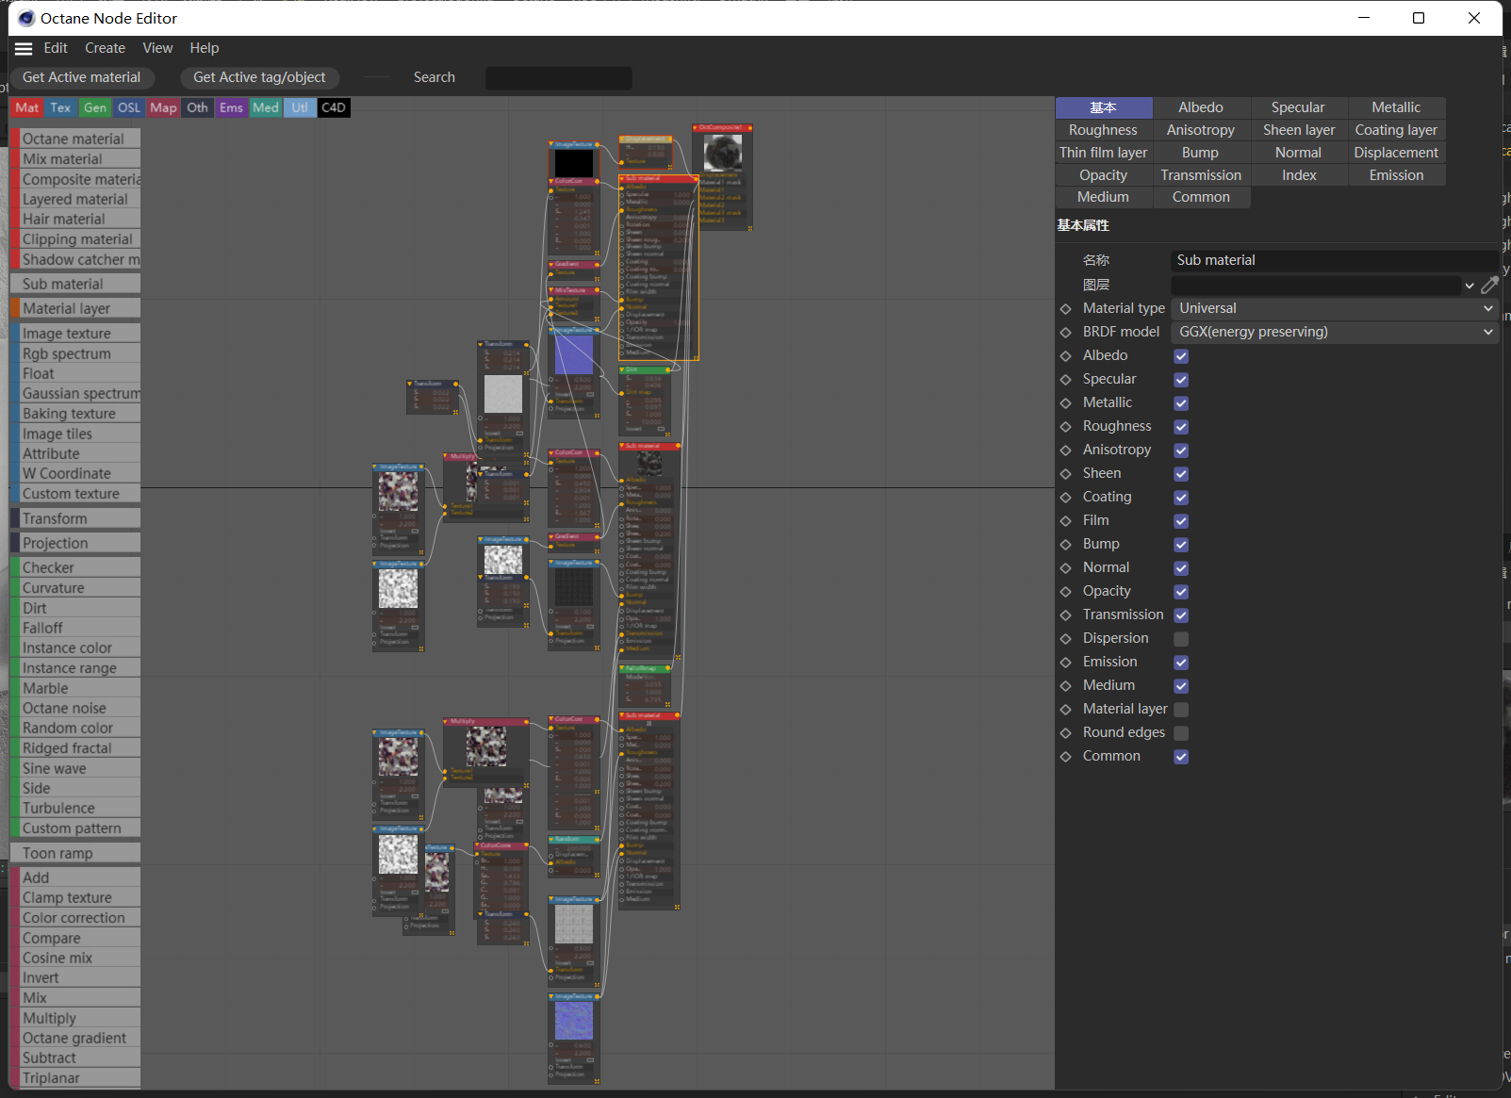Click the keyframe diamond next to Transmission

tap(1066, 615)
